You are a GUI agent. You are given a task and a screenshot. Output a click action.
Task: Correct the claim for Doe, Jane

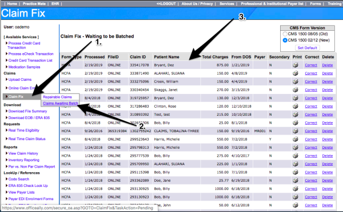311,181
